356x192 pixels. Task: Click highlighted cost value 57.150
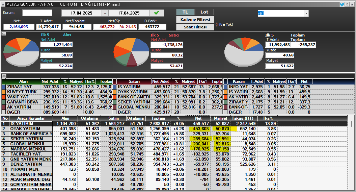[x=222, y=149]
